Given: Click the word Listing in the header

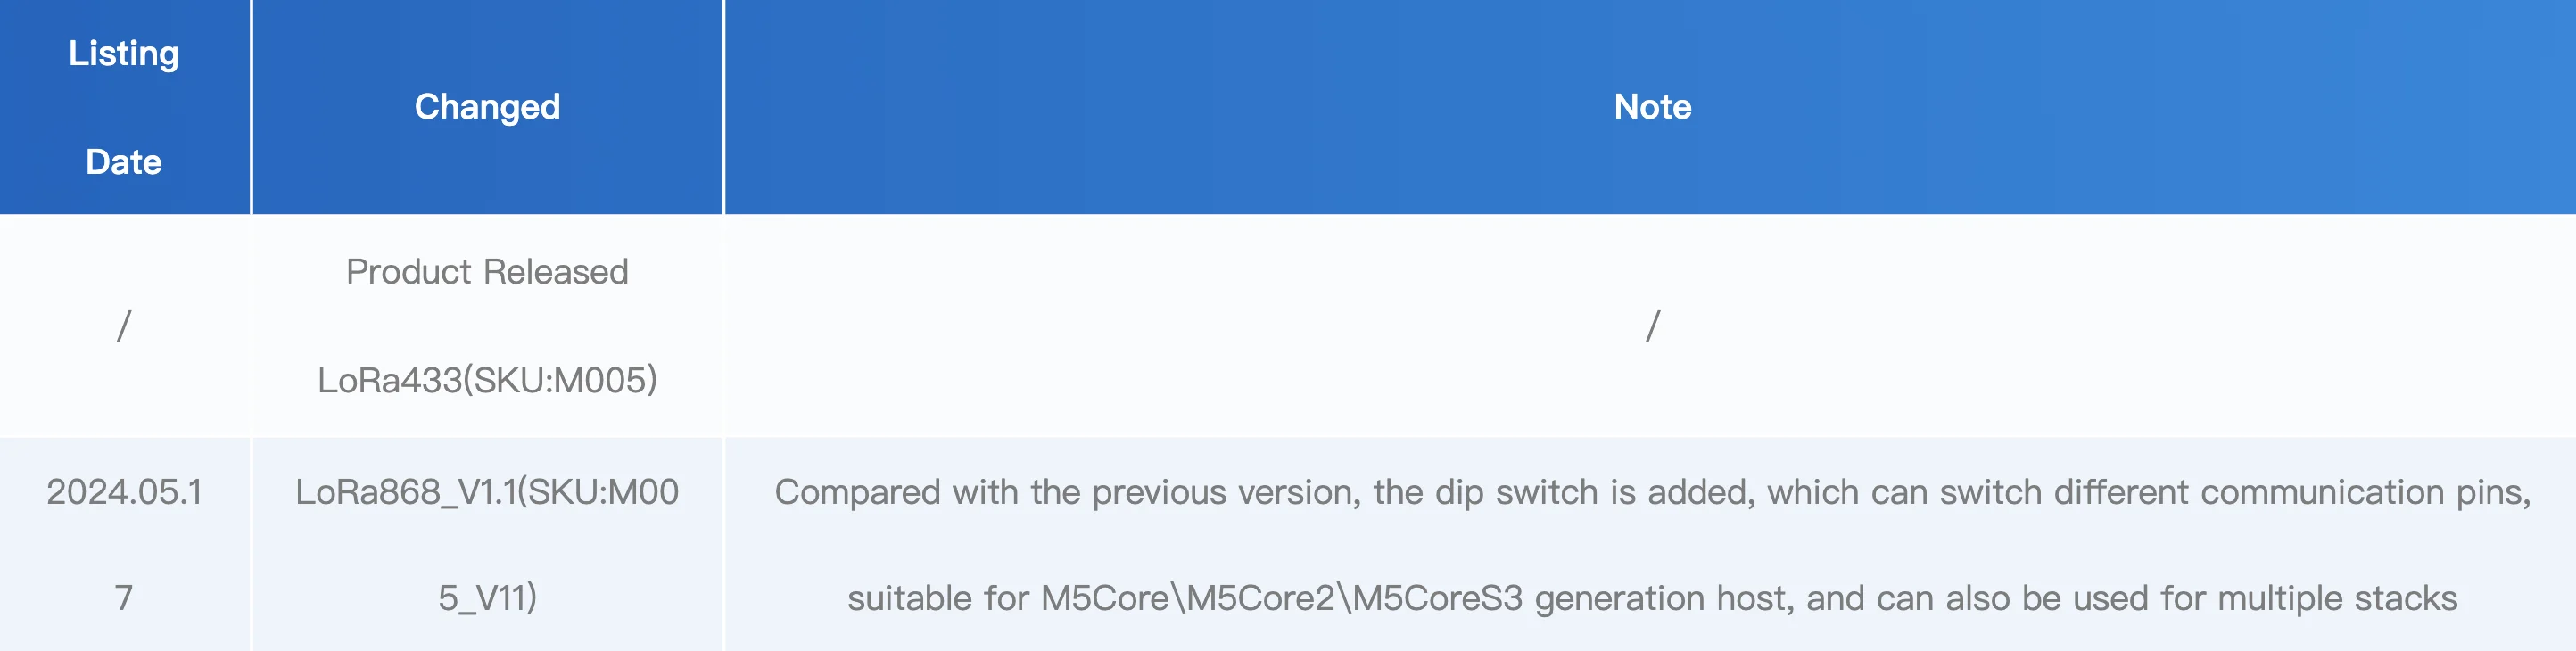Looking at the screenshot, I should click(124, 53).
